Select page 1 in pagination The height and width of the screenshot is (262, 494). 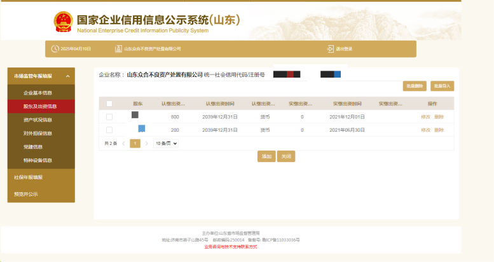click(135, 144)
